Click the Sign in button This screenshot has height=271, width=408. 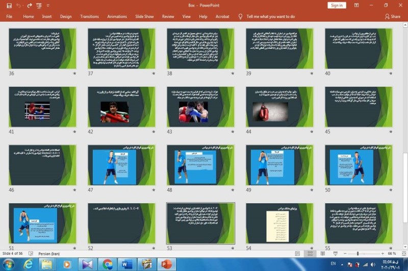[x=337, y=5]
